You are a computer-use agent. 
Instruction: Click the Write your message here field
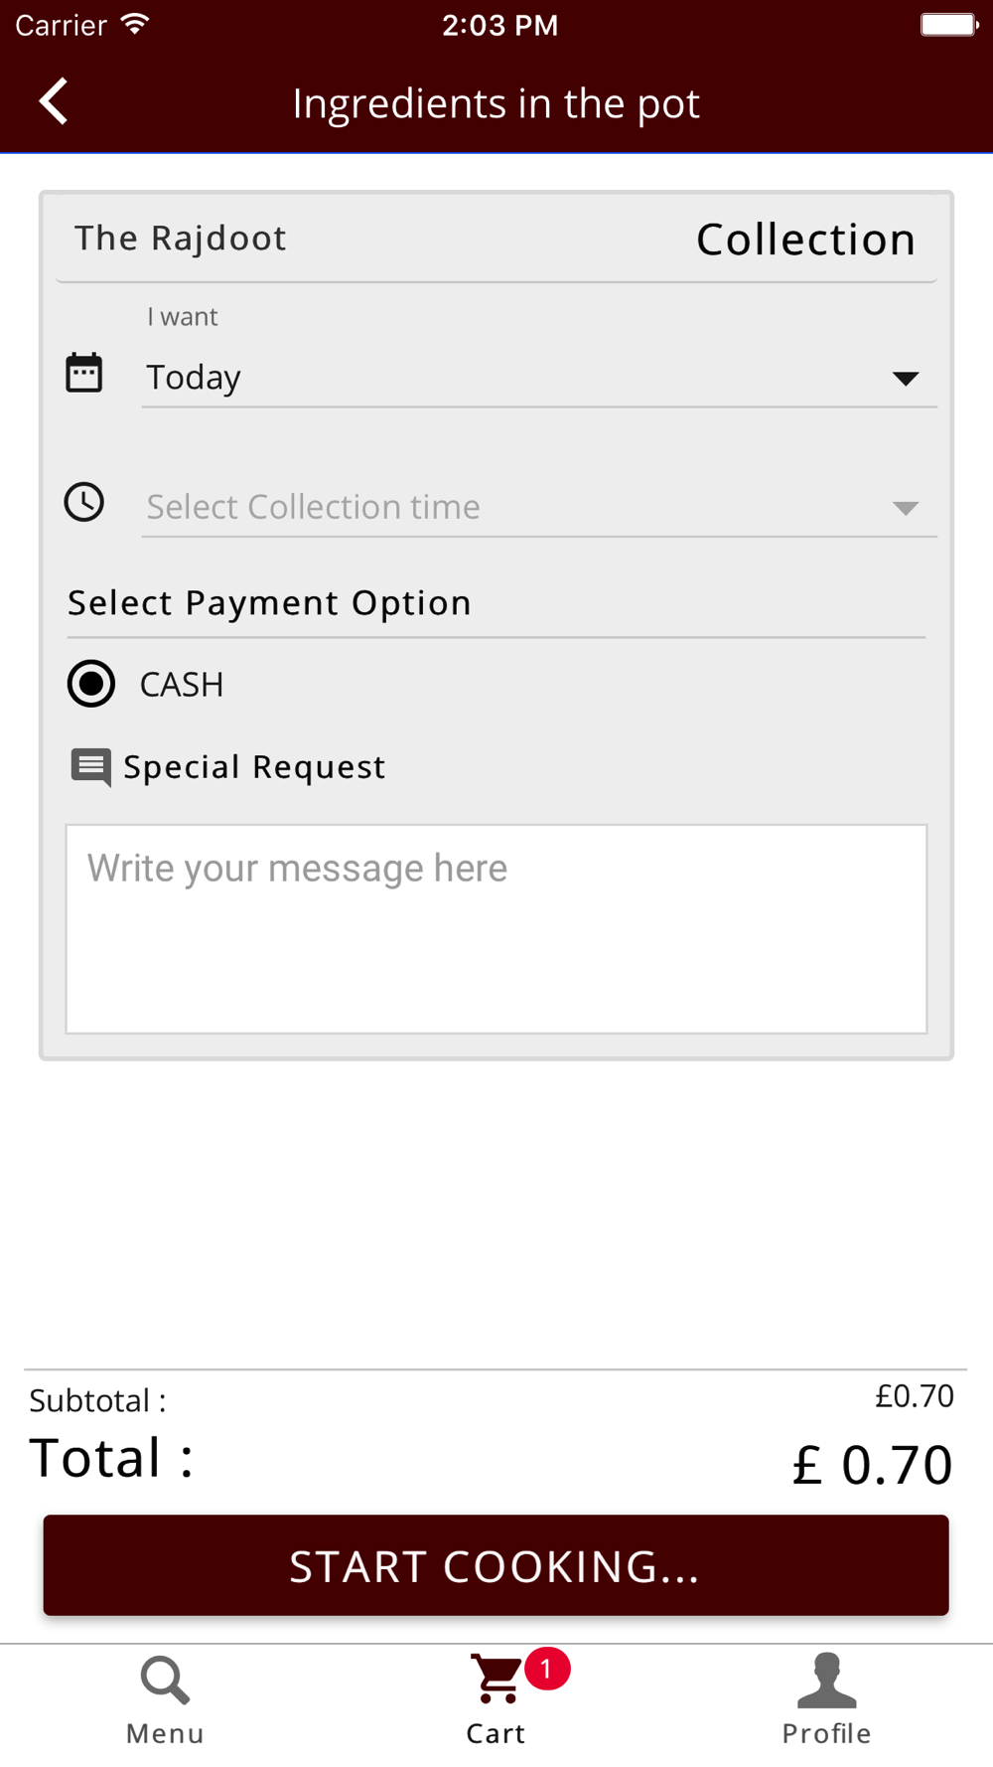coord(496,928)
